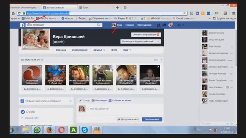Add Detail Detail as friend
Screen dimensions: 246x138
(32, 89)
